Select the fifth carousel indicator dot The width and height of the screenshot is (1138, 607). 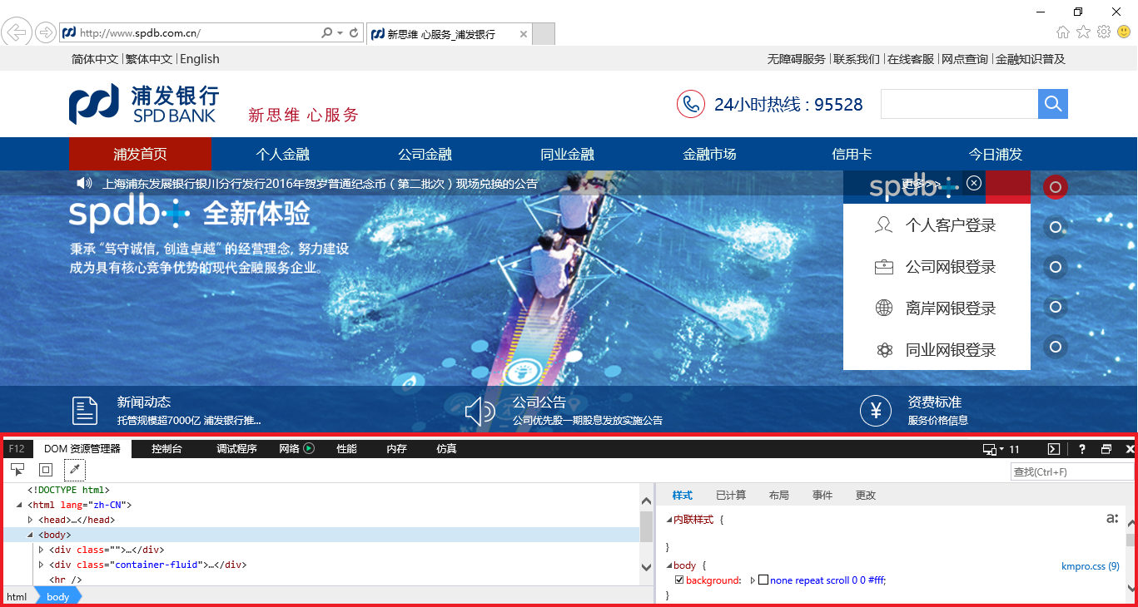[x=1056, y=347]
